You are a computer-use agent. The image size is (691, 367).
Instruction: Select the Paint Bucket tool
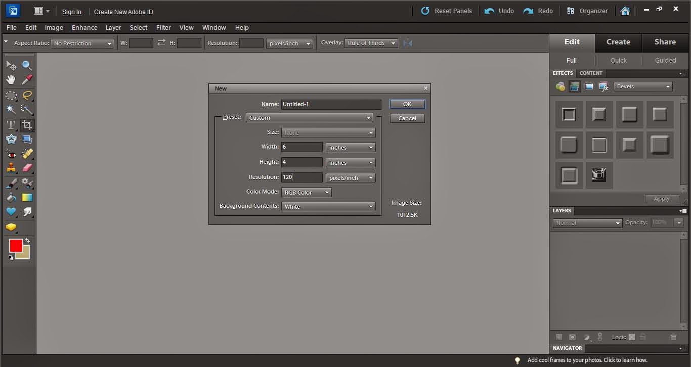pyautogui.click(x=11, y=198)
